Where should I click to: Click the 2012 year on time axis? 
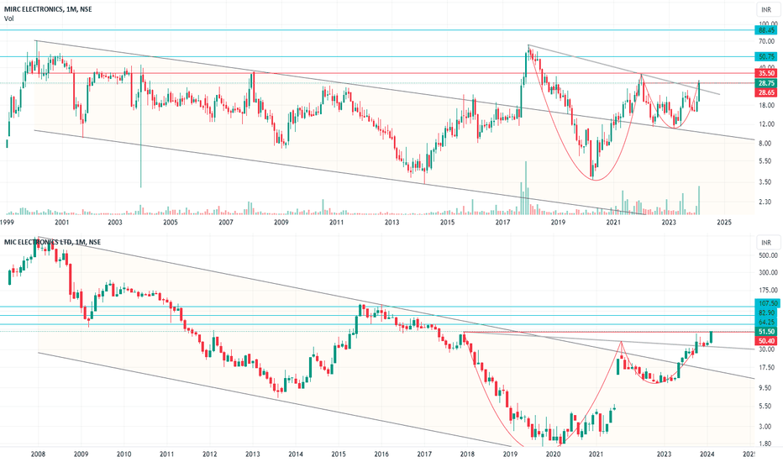click(210, 454)
